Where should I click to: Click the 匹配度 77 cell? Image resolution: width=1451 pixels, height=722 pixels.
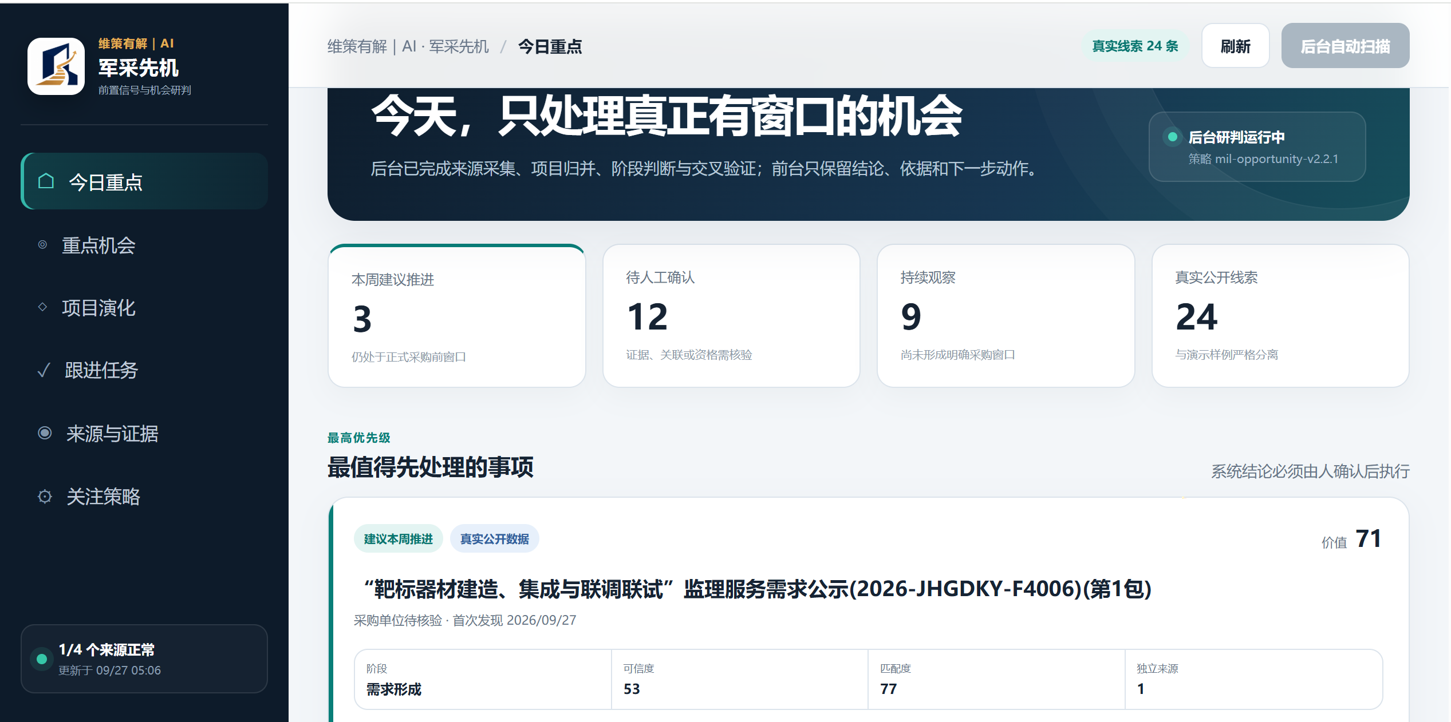pyautogui.click(x=996, y=679)
